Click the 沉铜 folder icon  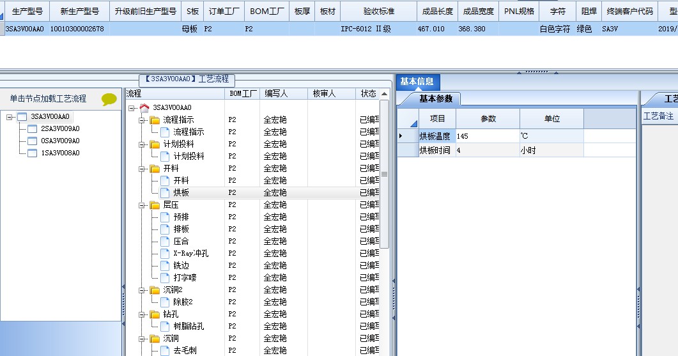click(x=155, y=338)
